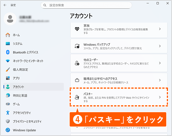Select ネットワークとインターネット in sidebar

(x=28, y=61)
